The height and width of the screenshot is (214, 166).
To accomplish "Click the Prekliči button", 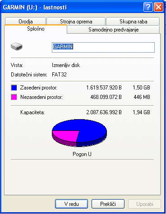I will click(108, 204).
